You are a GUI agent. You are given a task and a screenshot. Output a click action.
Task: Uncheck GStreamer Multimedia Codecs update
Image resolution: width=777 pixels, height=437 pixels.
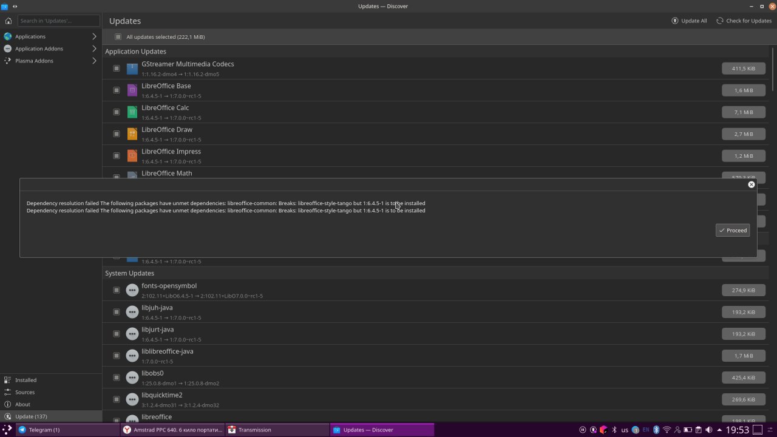click(117, 69)
